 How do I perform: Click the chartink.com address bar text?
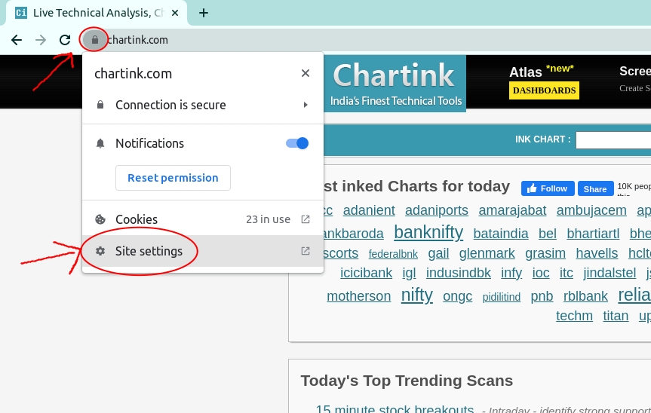pyautogui.click(x=138, y=40)
